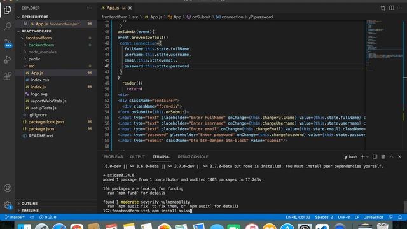The image size is (407, 229).
Task: Split the terminal panel
Action: coord(375,157)
